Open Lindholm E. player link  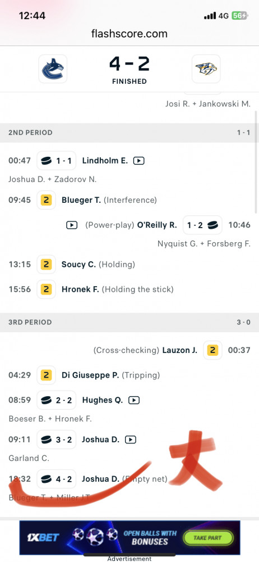pyautogui.click(x=105, y=161)
